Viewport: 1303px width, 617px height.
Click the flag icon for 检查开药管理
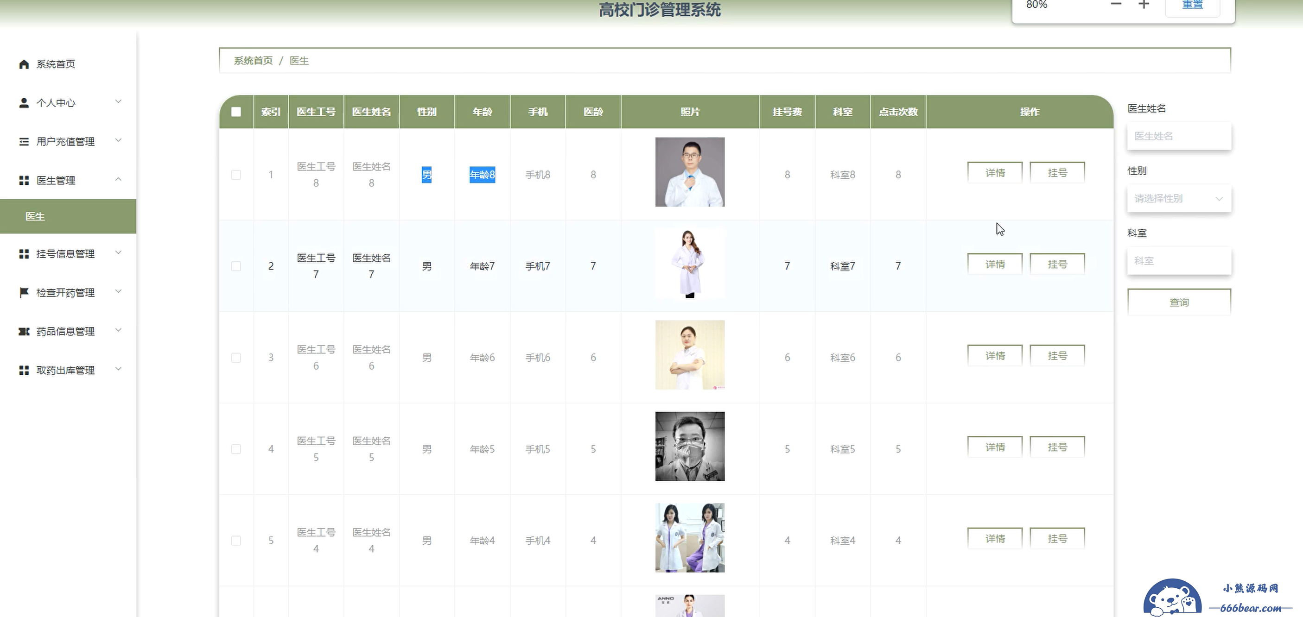(24, 293)
